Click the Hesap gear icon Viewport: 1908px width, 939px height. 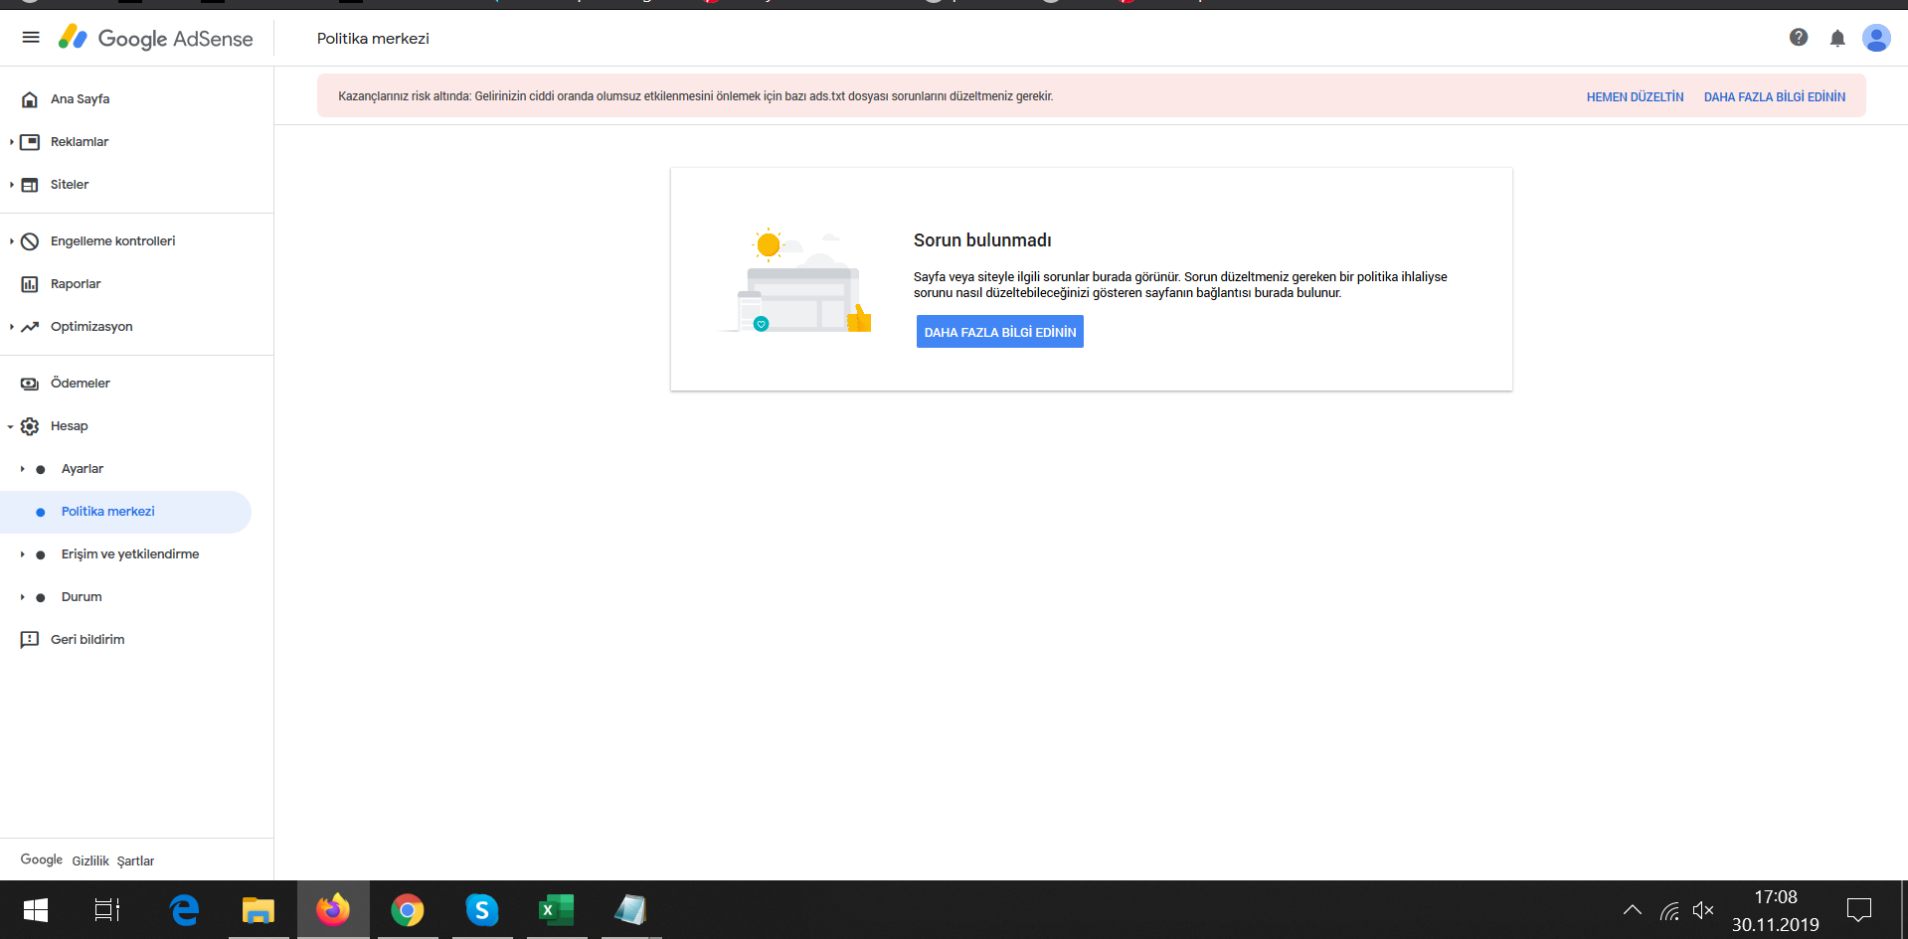click(x=30, y=426)
